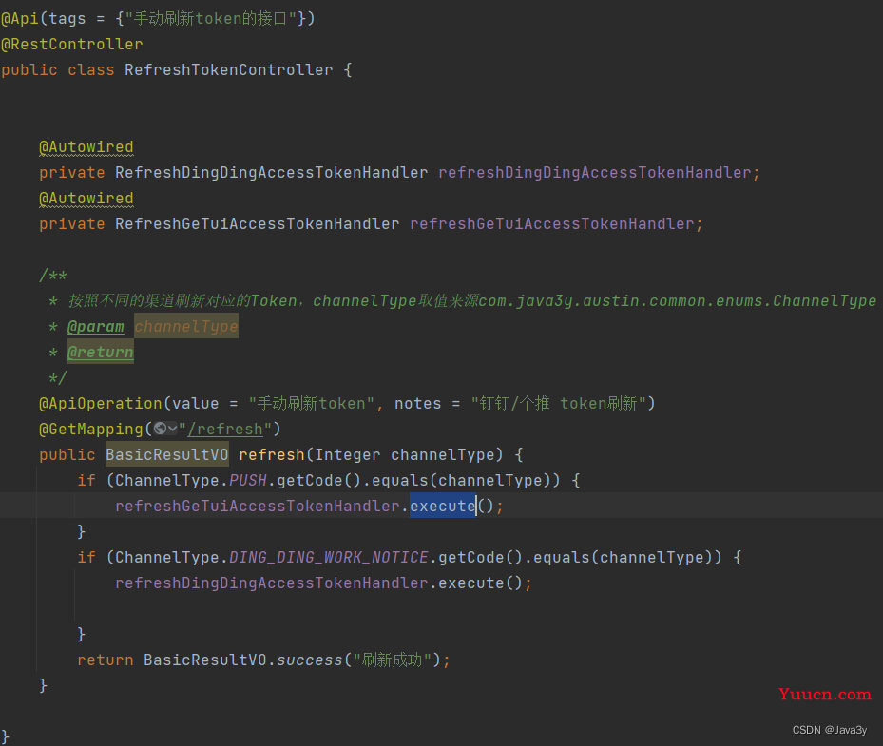Click the RefreshGeTuiAccessTokenHandler type name

click(258, 223)
